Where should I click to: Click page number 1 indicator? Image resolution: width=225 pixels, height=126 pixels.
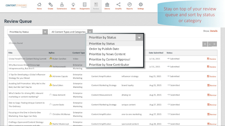(210, 44)
